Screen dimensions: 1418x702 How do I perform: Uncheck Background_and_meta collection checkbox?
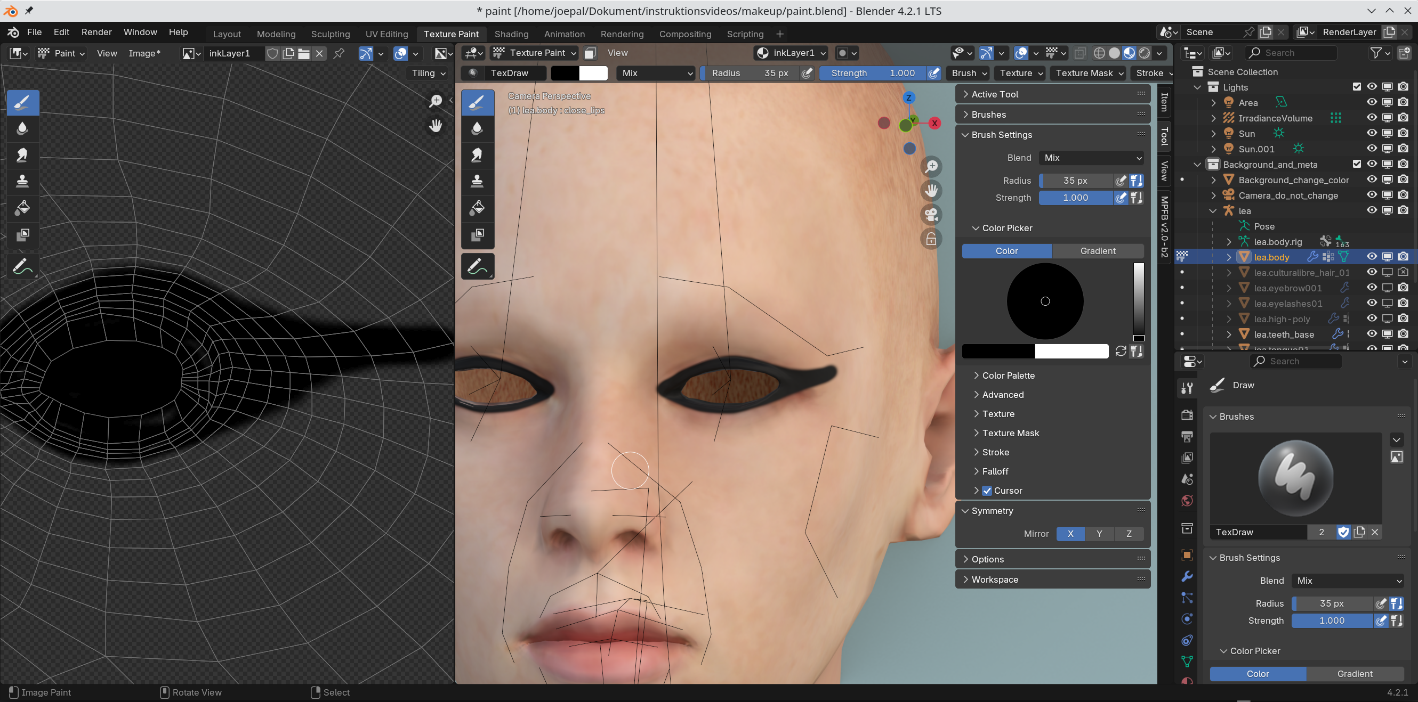(x=1356, y=164)
